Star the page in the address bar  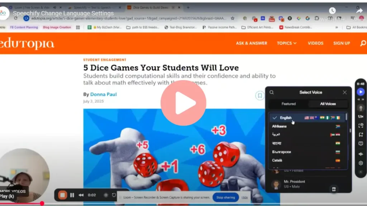click(232, 18)
